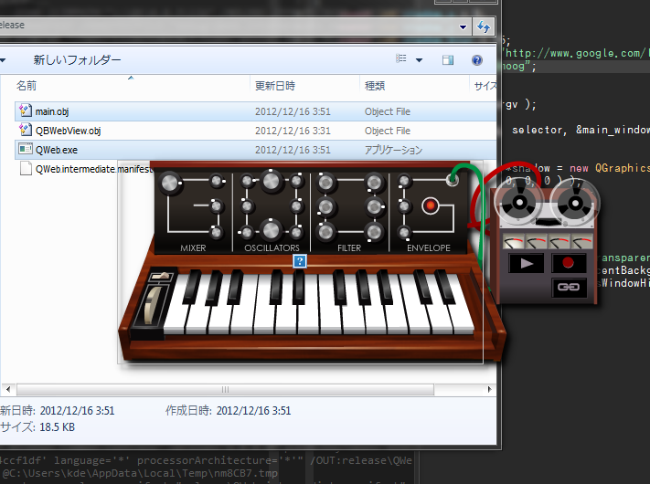Click the upper large knob in OSCILLATORS section
This screenshot has height=484, width=650.
272,181
